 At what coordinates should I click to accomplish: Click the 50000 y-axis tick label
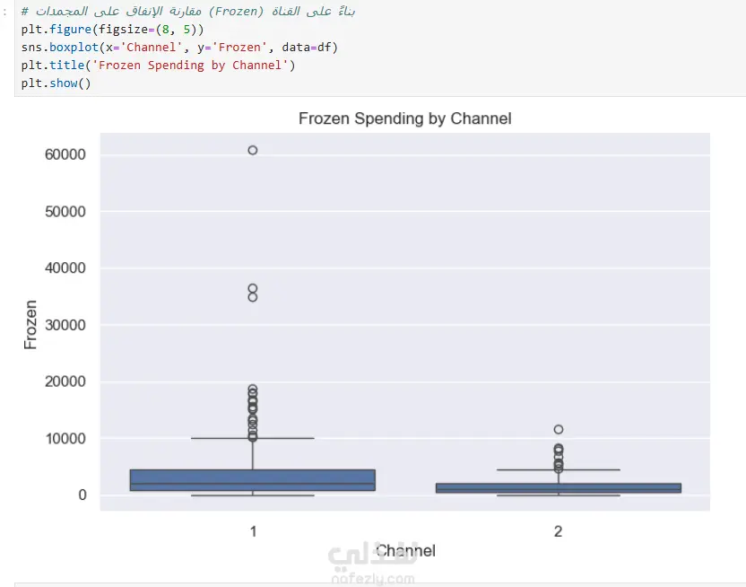point(65,211)
